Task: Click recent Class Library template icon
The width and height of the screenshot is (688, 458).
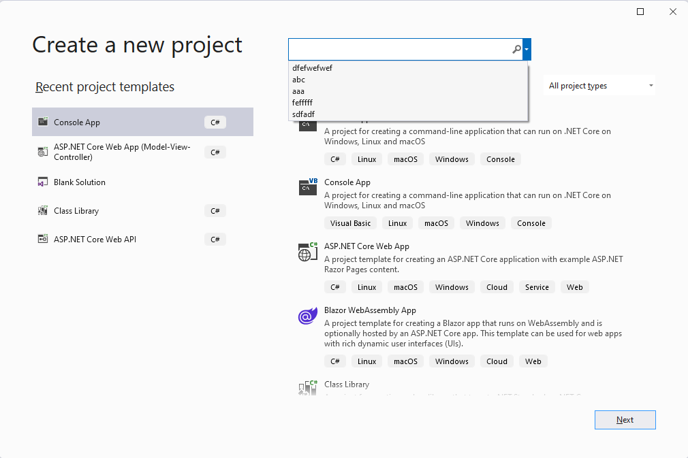Action: (x=42, y=210)
